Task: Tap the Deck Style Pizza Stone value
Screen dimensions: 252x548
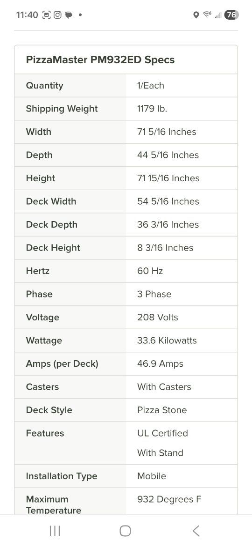Action: pos(162,410)
